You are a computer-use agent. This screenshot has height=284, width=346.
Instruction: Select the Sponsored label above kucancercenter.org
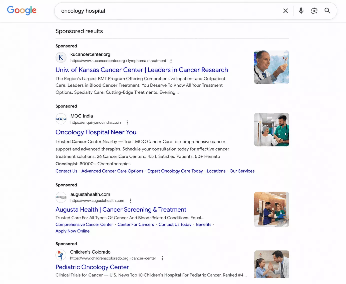click(66, 46)
